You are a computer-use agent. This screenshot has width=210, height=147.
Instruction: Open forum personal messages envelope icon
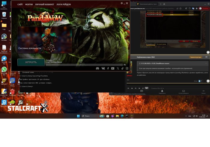click(184, 91)
